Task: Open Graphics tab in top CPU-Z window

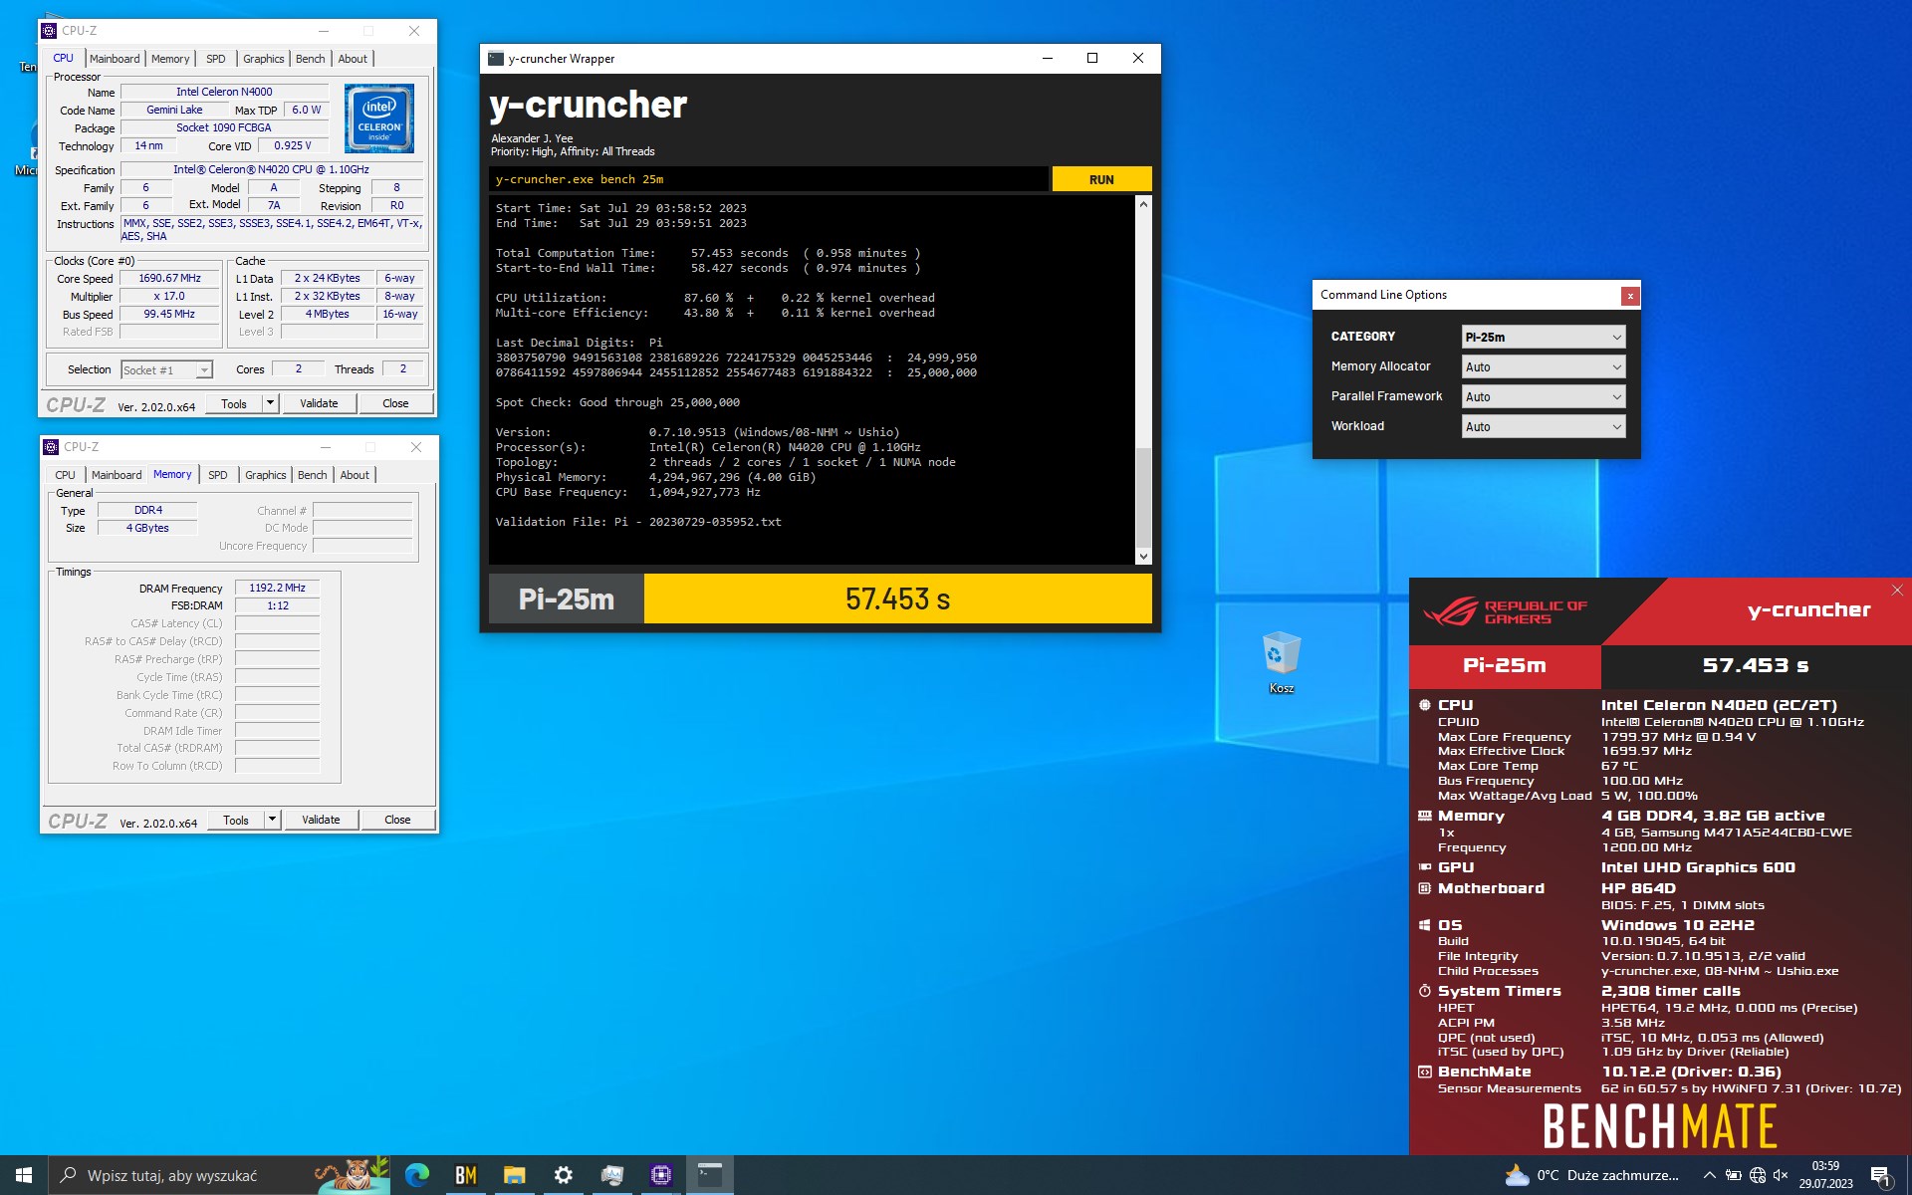Action: (264, 59)
